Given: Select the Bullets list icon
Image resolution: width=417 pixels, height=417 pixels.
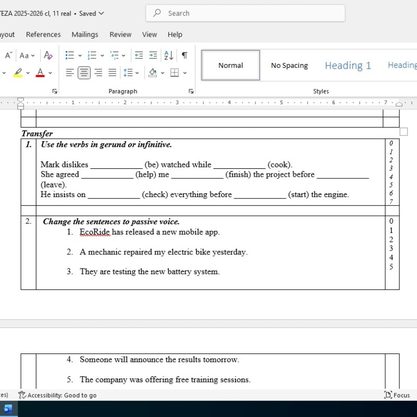Looking at the screenshot, I should click(x=69, y=55).
